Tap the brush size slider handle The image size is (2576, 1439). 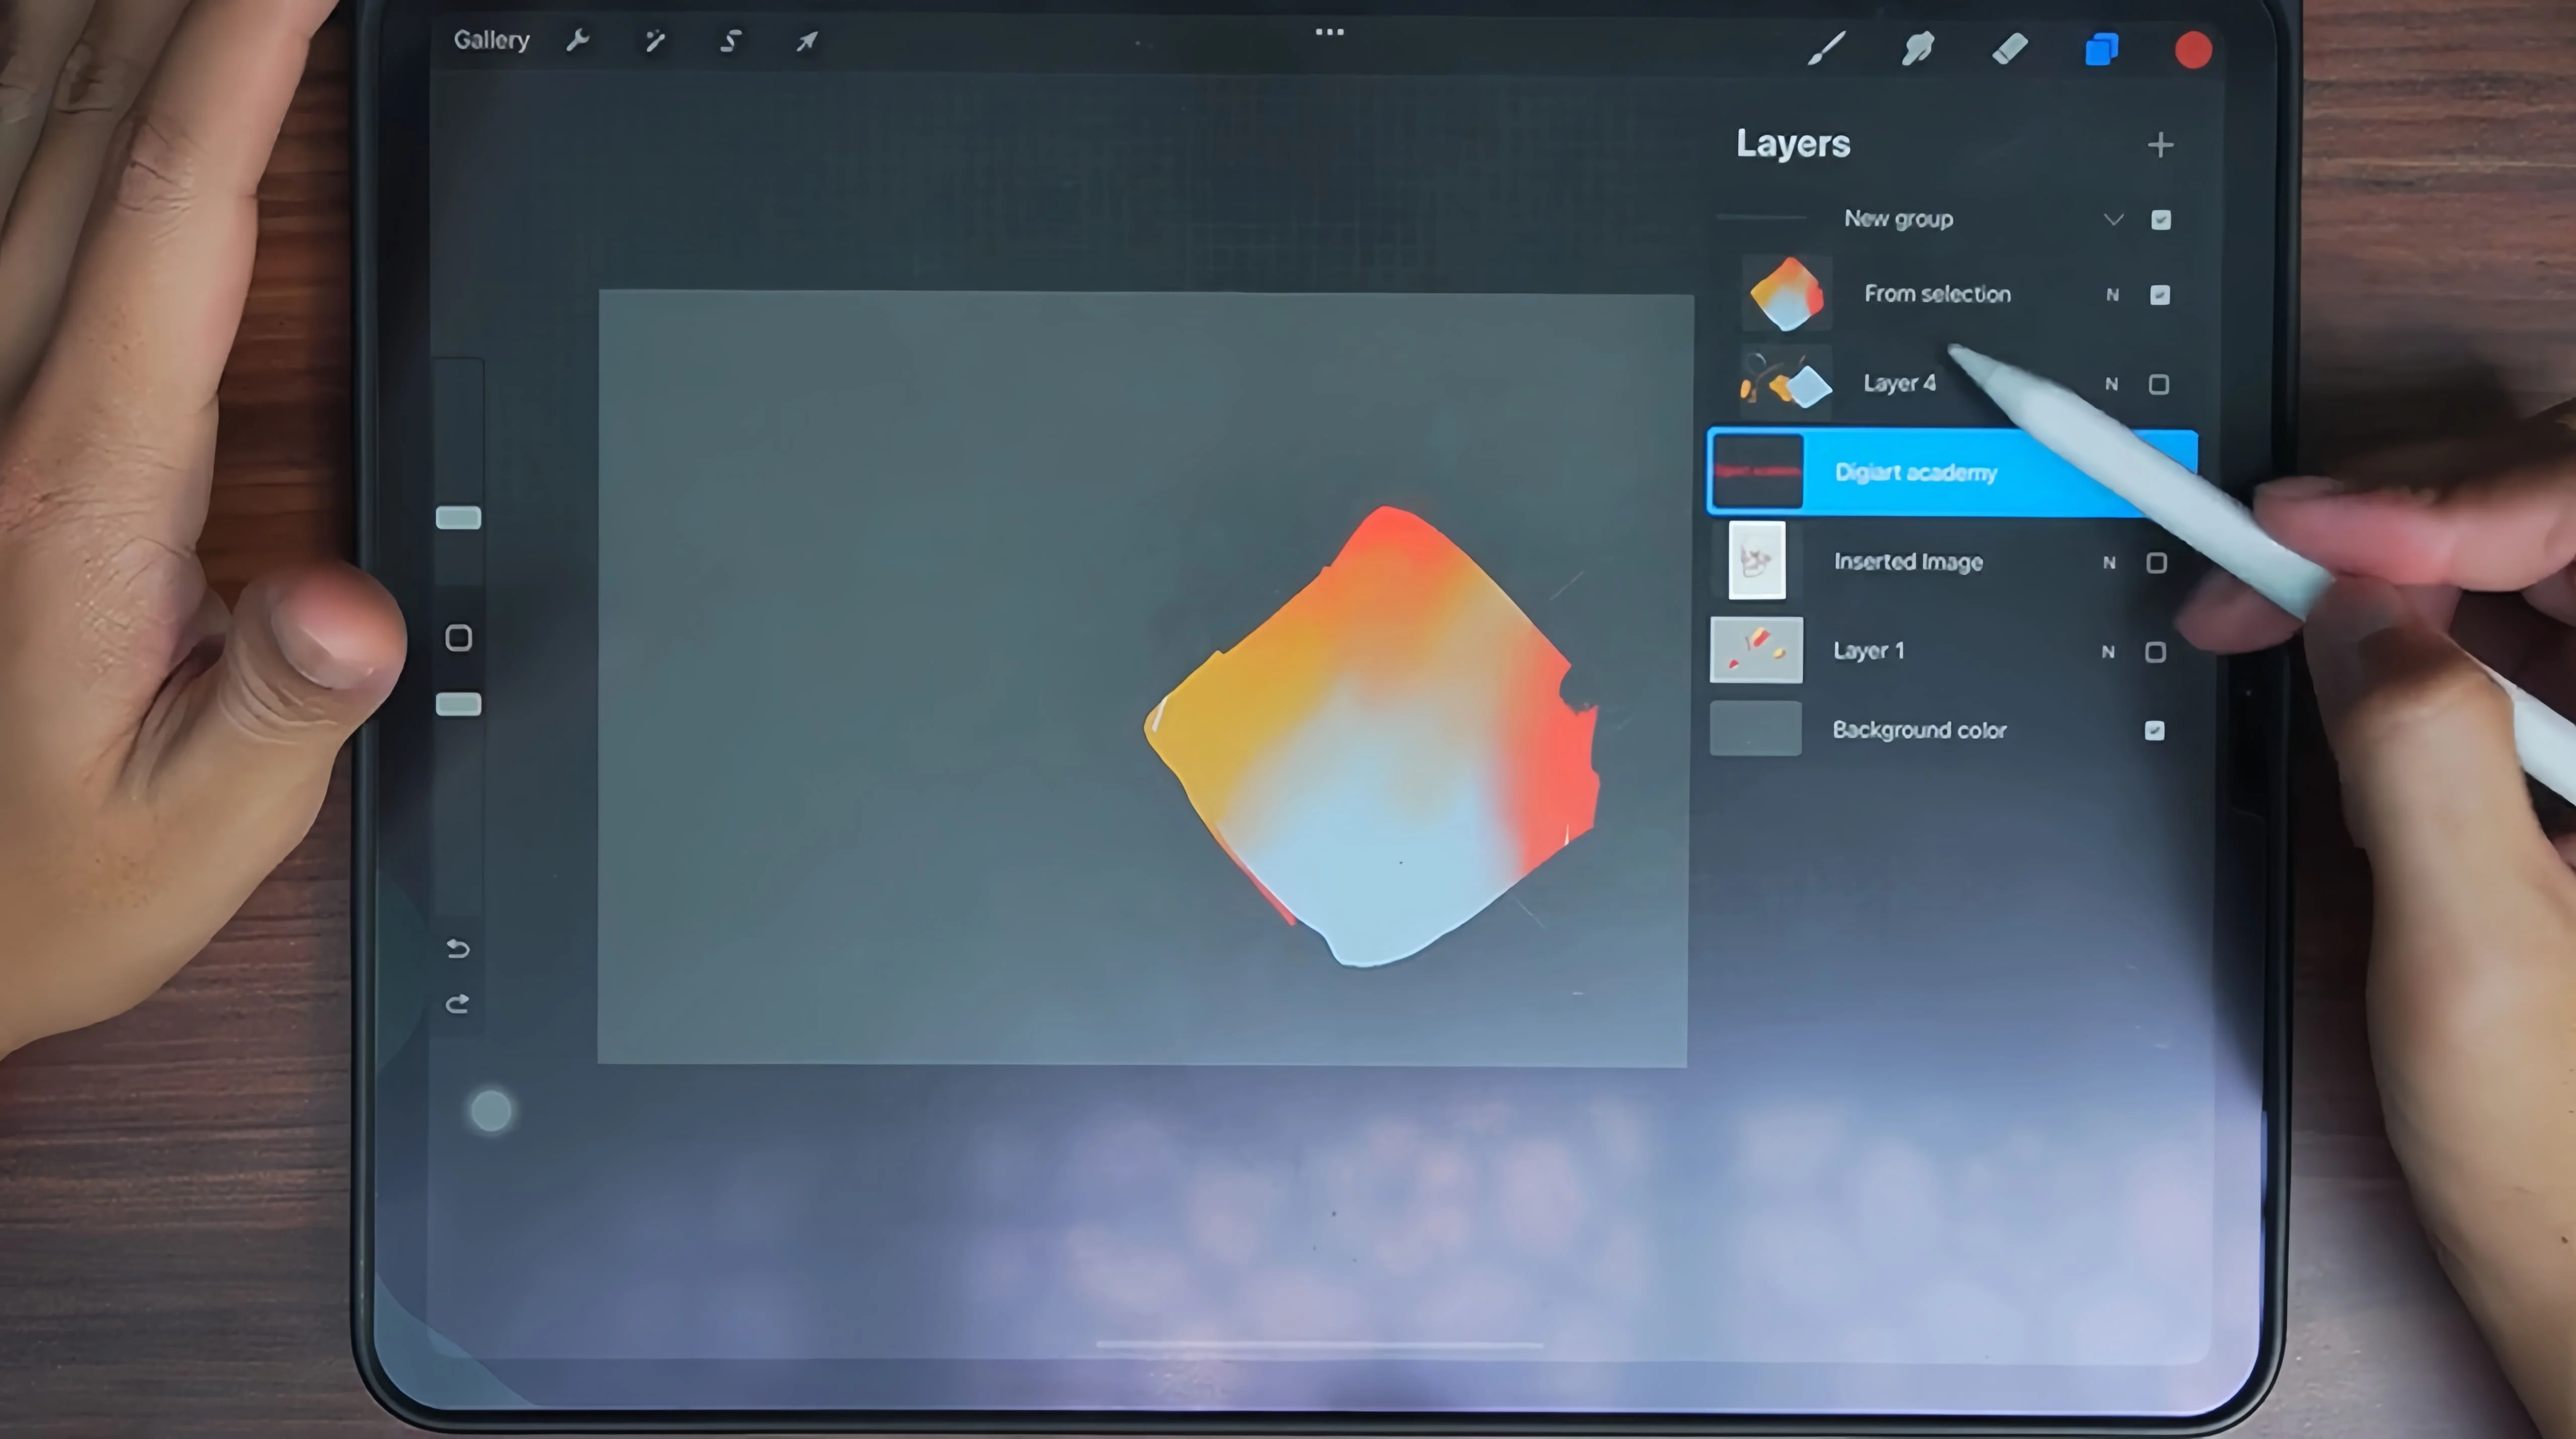click(x=458, y=518)
